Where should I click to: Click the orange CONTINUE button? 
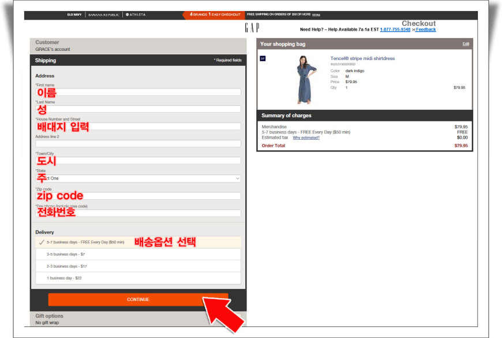click(138, 299)
